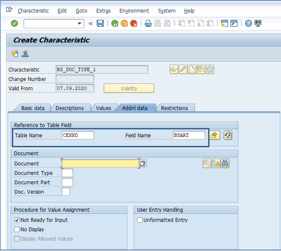Click the Validity button
This screenshot has height=251, width=281.
[129, 88]
